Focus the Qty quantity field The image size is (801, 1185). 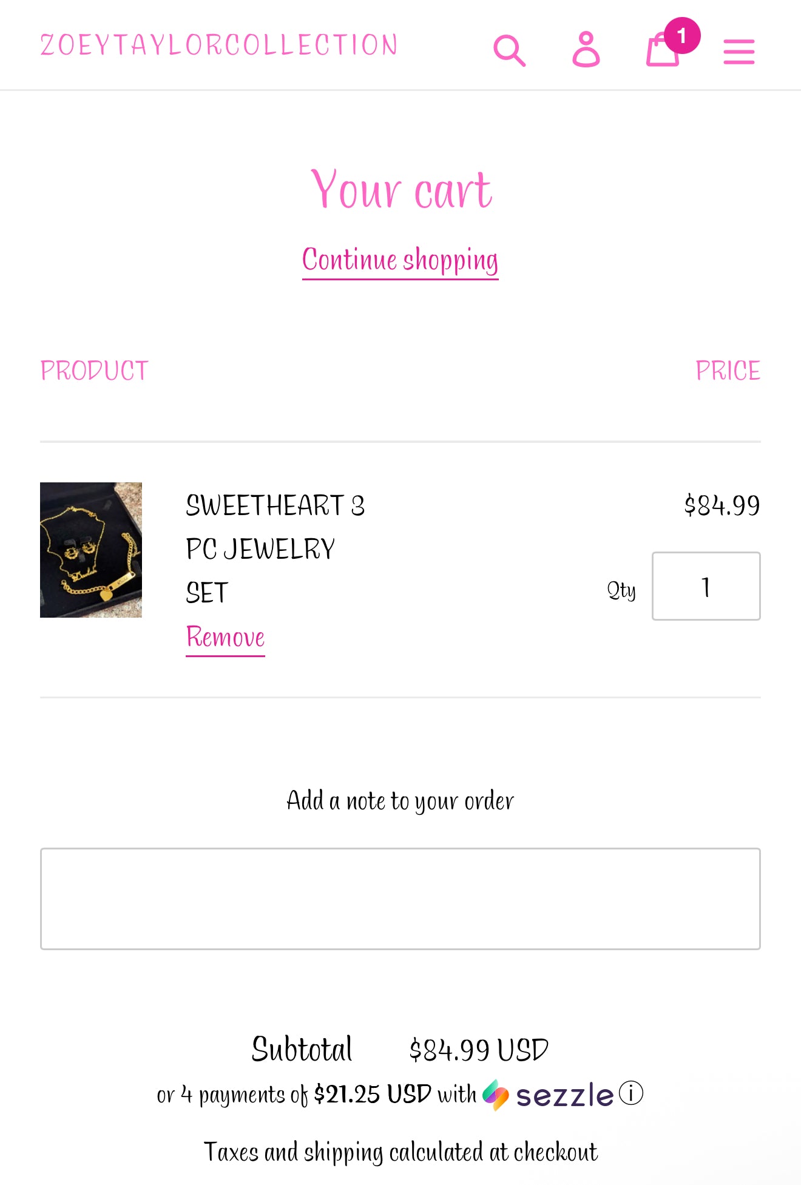point(706,586)
